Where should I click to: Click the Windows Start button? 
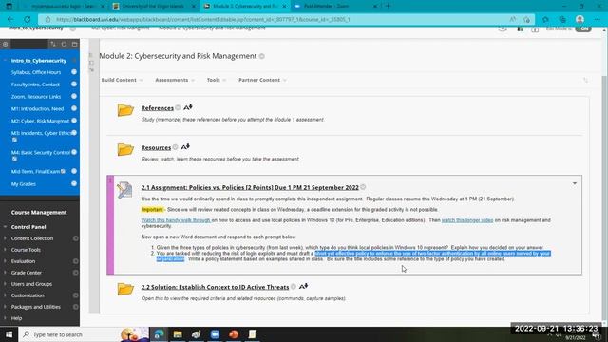pos(9,334)
